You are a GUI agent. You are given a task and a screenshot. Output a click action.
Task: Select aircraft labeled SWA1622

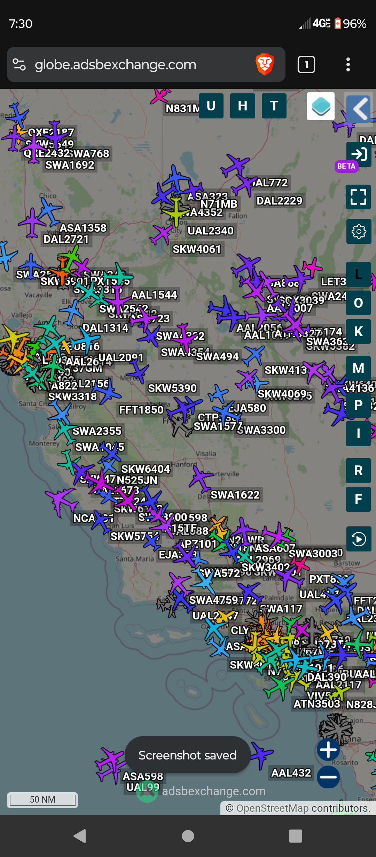coord(201,478)
